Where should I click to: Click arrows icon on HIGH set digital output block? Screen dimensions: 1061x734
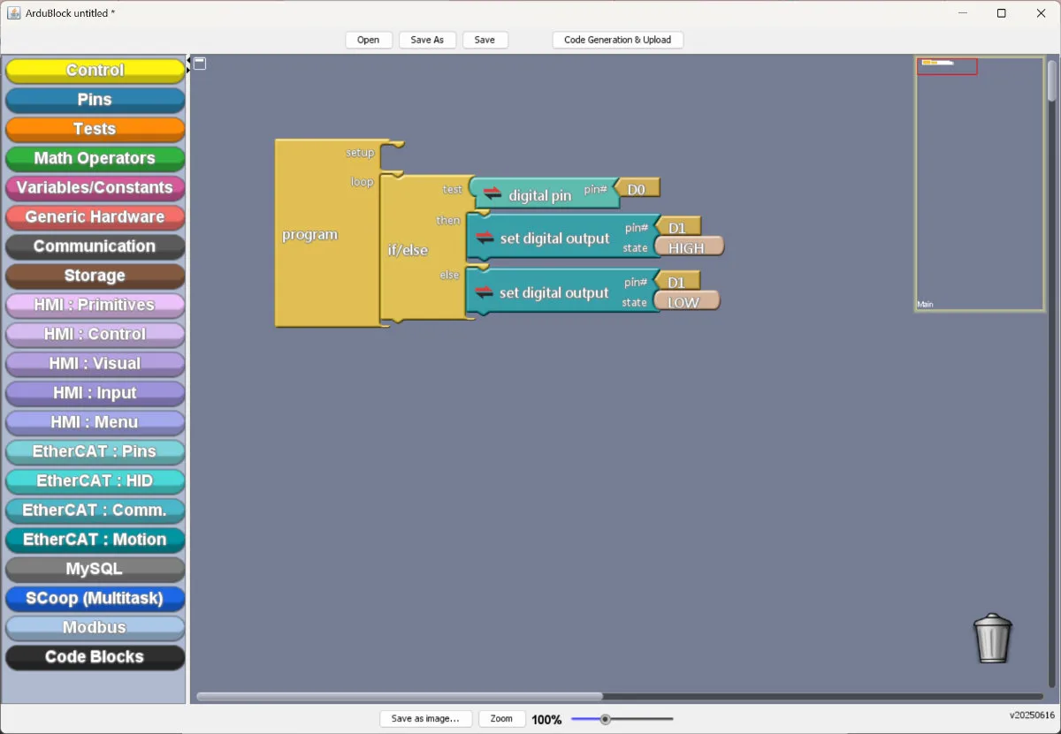tap(485, 237)
